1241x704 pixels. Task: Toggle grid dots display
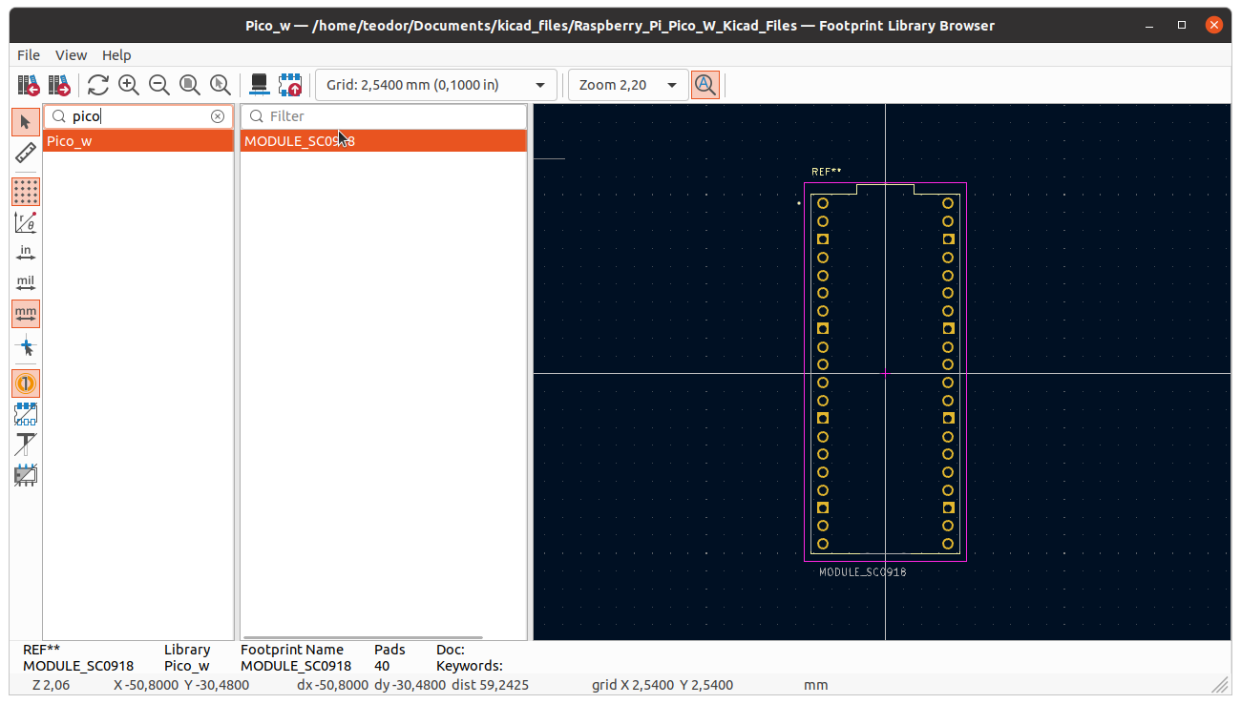tap(26, 192)
